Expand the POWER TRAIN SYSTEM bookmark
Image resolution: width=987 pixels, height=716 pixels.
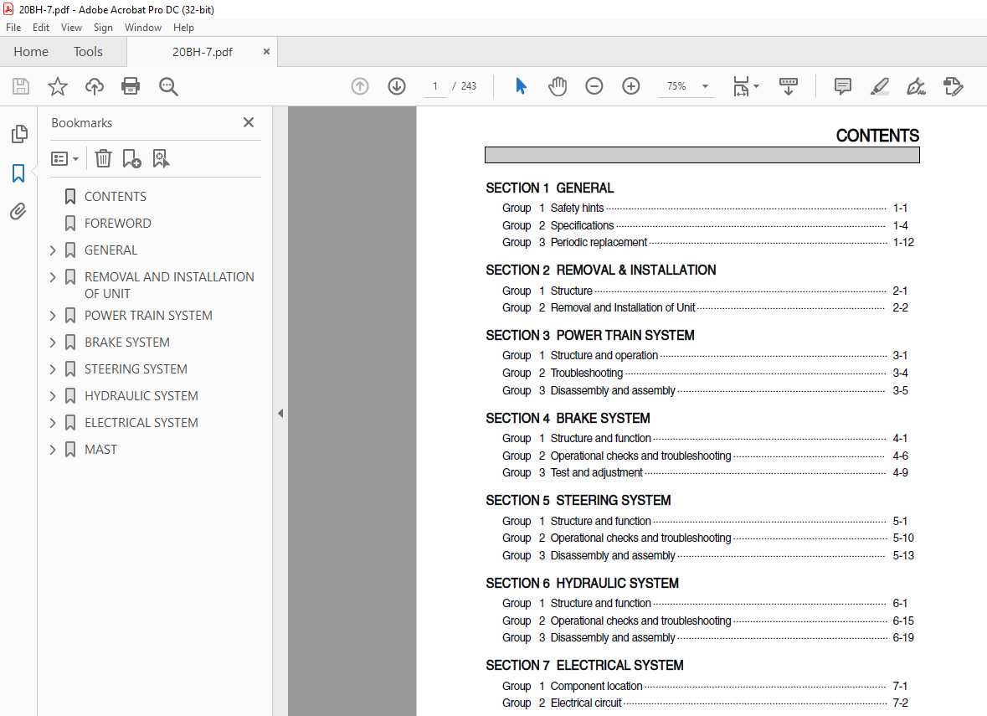53,316
